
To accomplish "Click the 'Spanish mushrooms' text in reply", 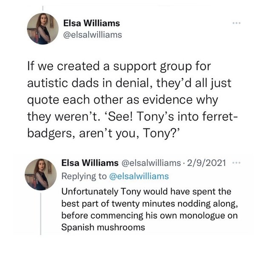I will click(x=103, y=227).
